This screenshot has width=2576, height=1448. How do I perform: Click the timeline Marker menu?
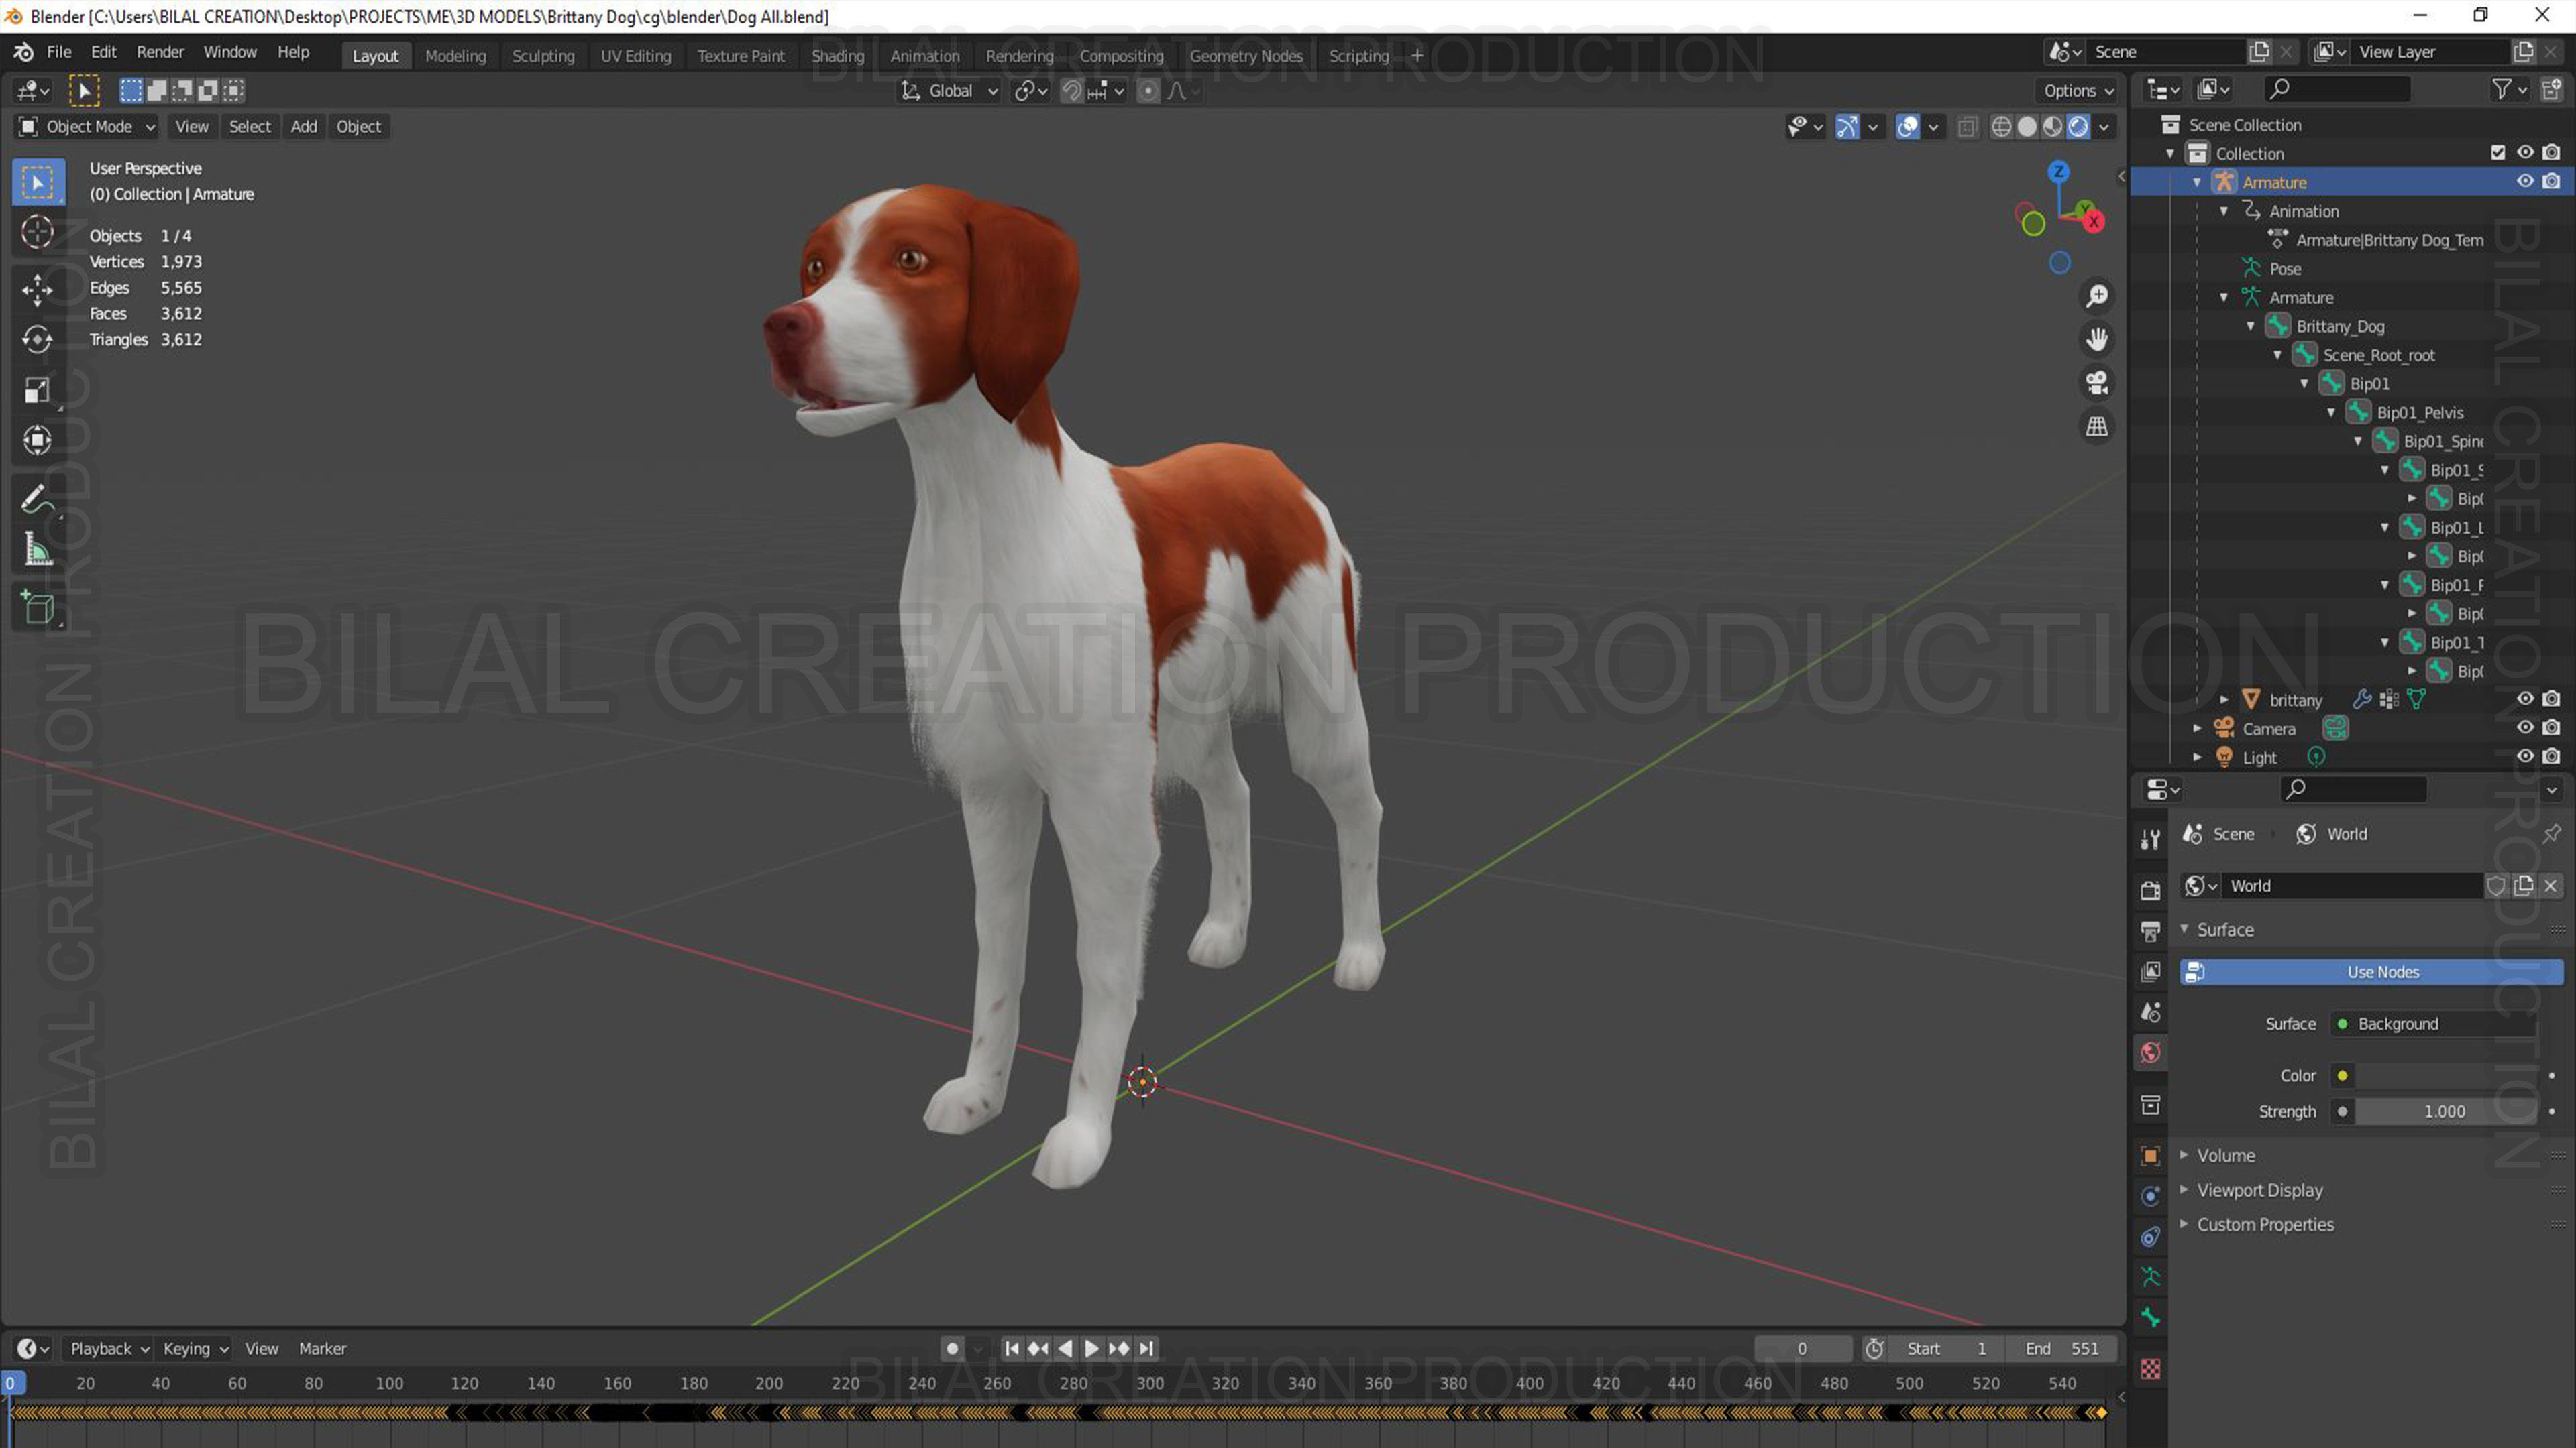[x=322, y=1349]
